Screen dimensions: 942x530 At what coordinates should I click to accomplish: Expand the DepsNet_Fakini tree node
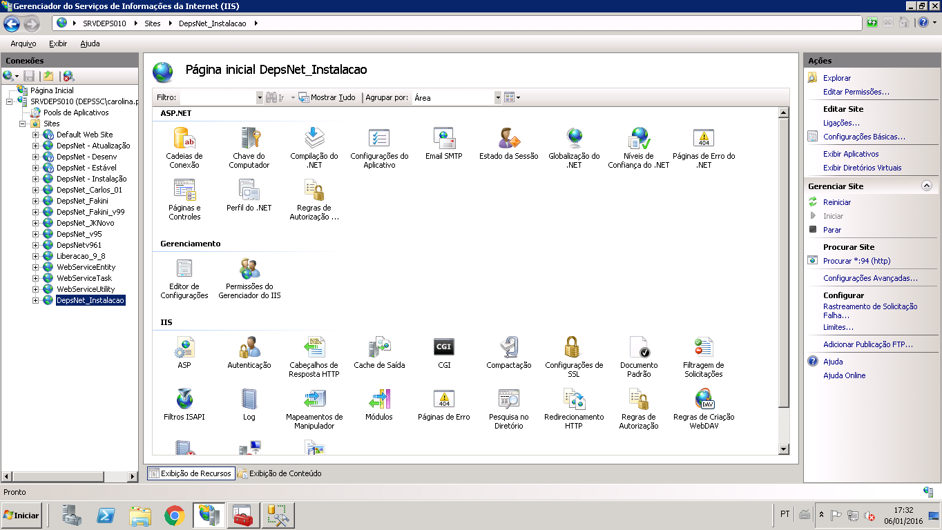[36, 201]
